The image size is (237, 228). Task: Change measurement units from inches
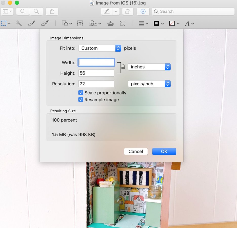pyautogui.click(x=149, y=67)
